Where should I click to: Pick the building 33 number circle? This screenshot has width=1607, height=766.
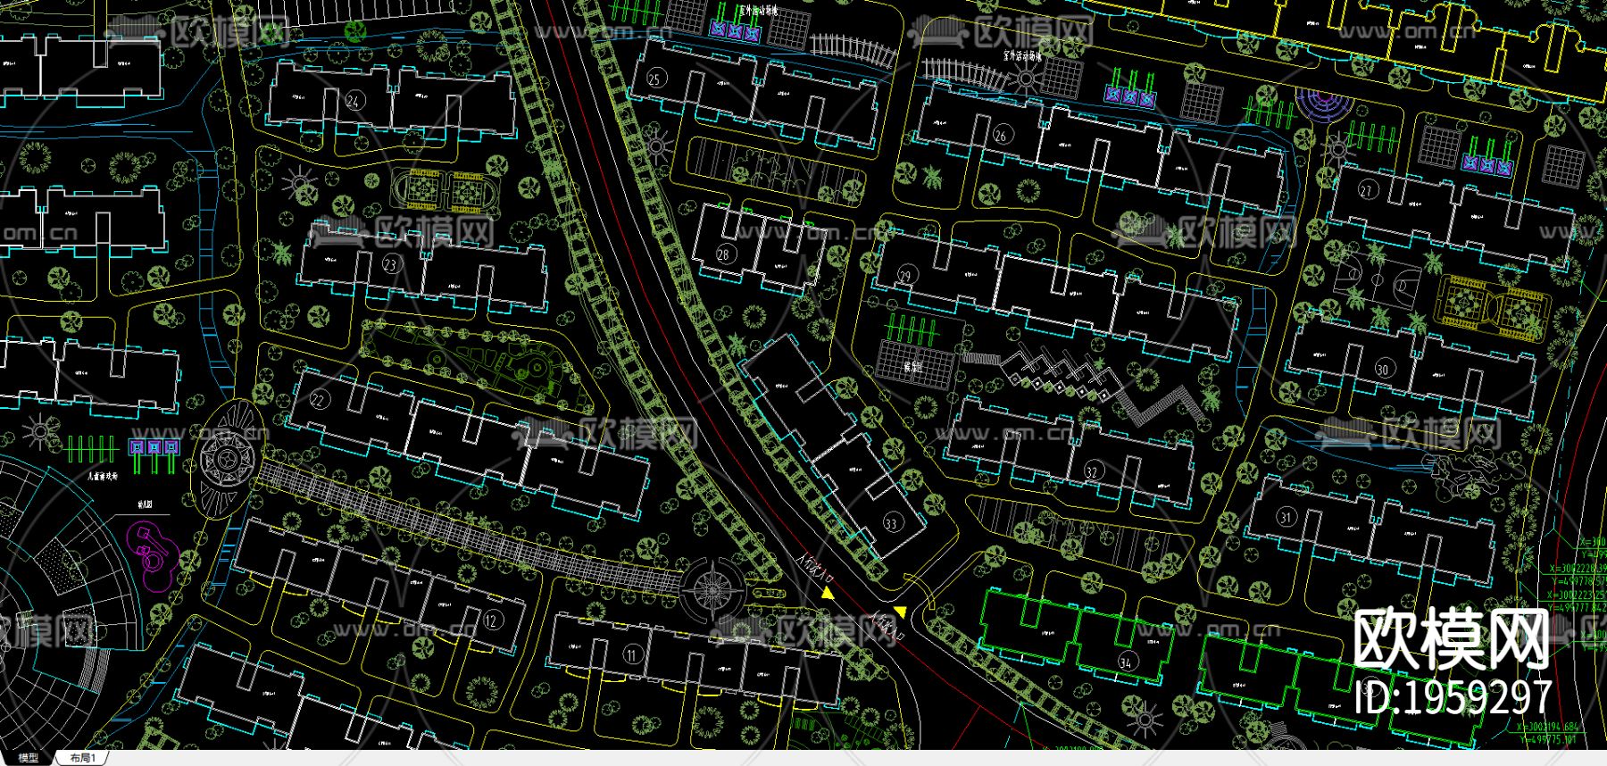892,523
